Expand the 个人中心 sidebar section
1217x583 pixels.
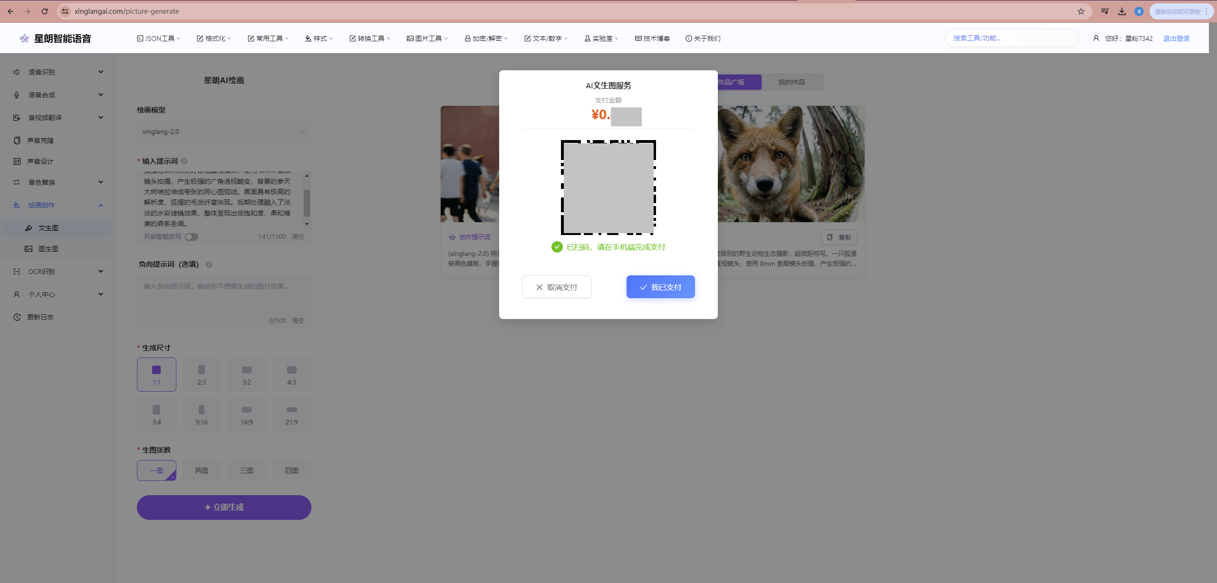101,294
